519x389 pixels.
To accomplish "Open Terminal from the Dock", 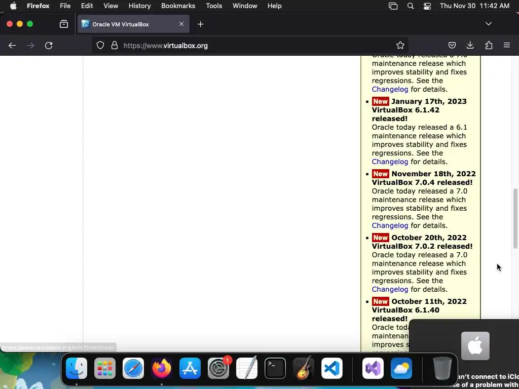I will tap(275, 368).
